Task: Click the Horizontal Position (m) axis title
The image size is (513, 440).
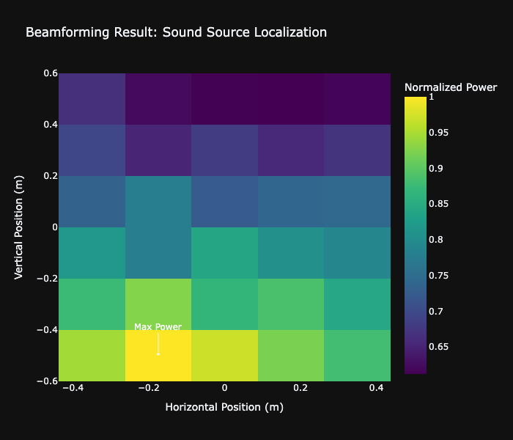Action: [224, 407]
